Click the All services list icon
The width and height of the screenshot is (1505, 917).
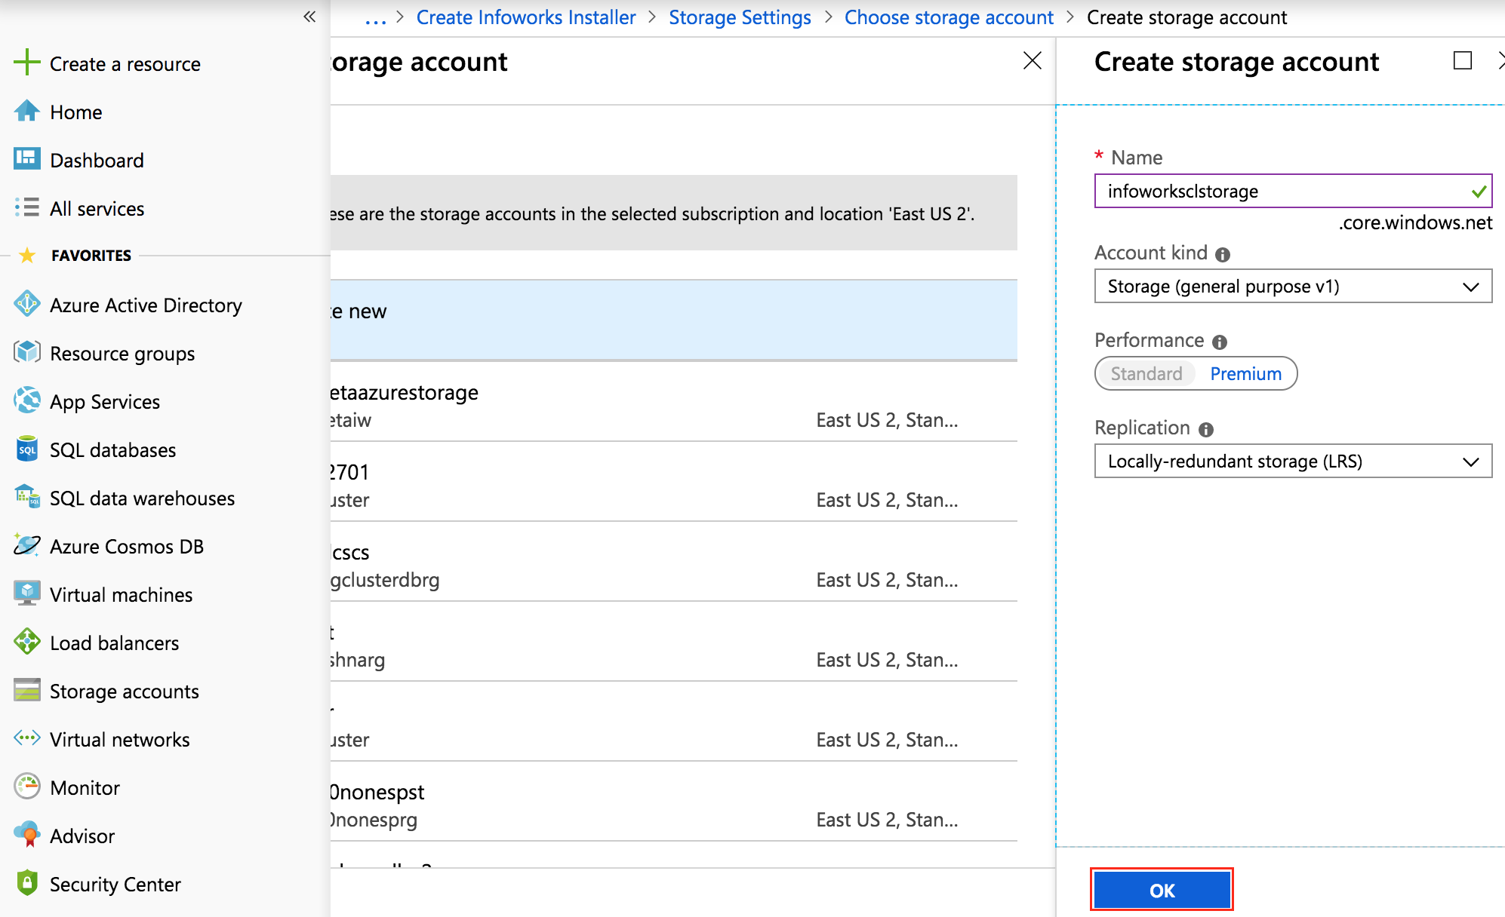[x=27, y=207]
